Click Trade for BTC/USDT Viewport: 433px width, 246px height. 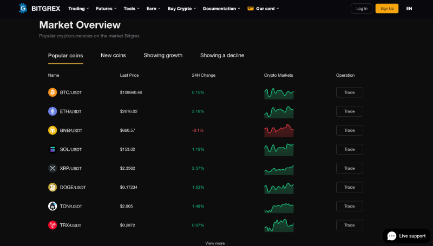point(349,92)
